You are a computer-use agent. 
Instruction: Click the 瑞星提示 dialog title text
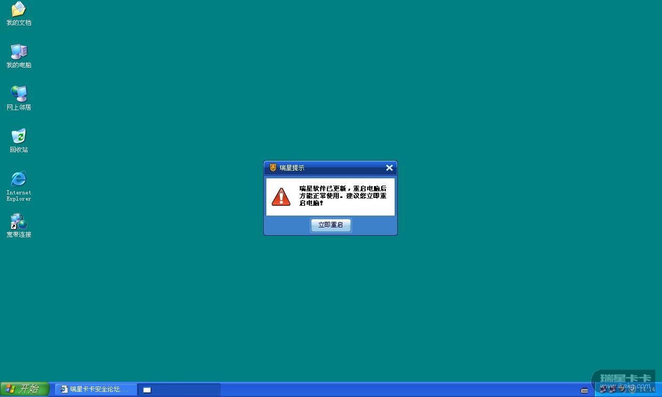pos(292,167)
